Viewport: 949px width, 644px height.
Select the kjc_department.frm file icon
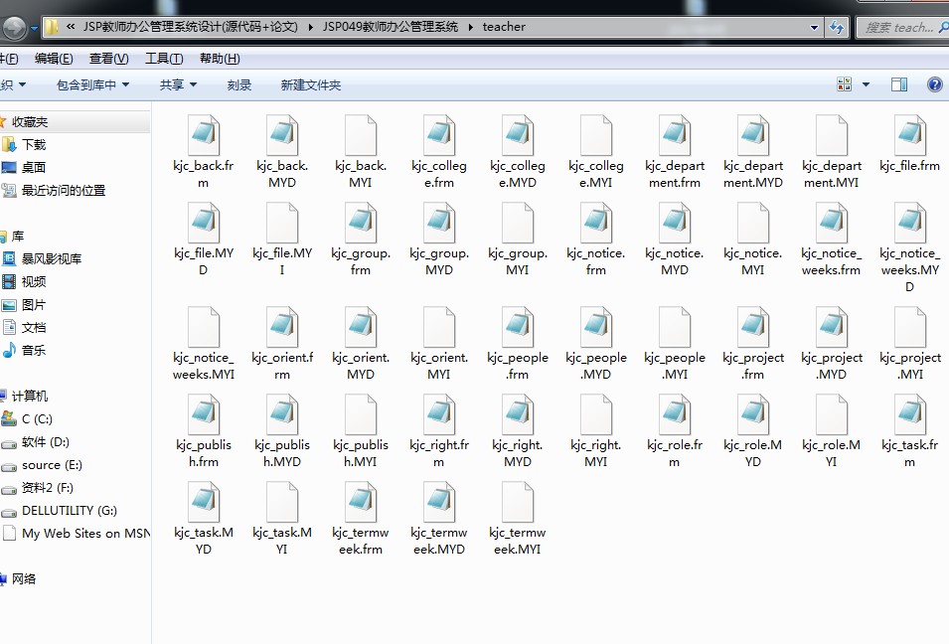click(x=675, y=135)
